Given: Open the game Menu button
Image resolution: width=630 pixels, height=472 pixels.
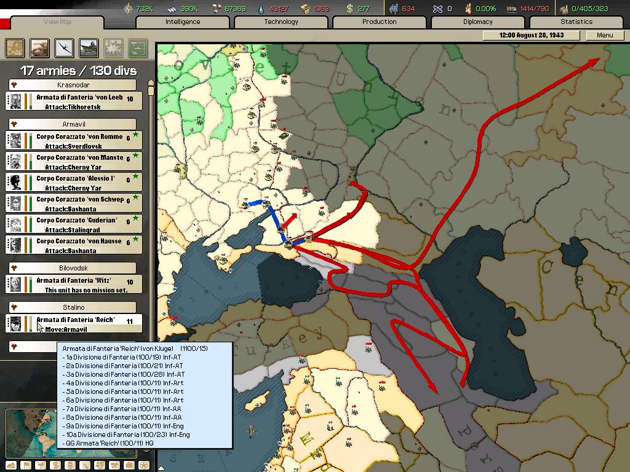Looking at the screenshot, I should tap(605, 35).
